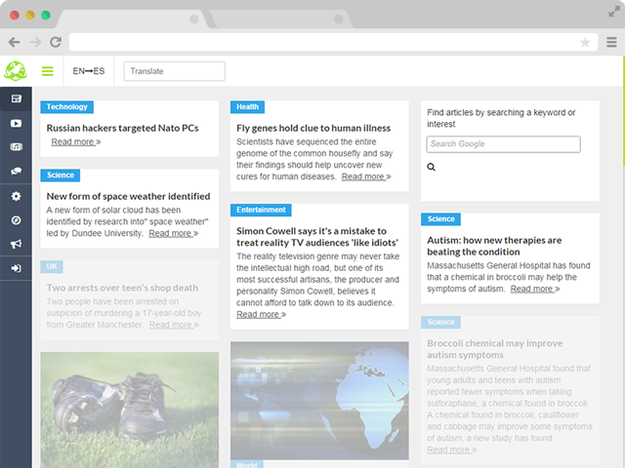Viewport: 625px width, 468px height.
Task: Open Read more for Fly genes article
Action: (x=365, y=177)
